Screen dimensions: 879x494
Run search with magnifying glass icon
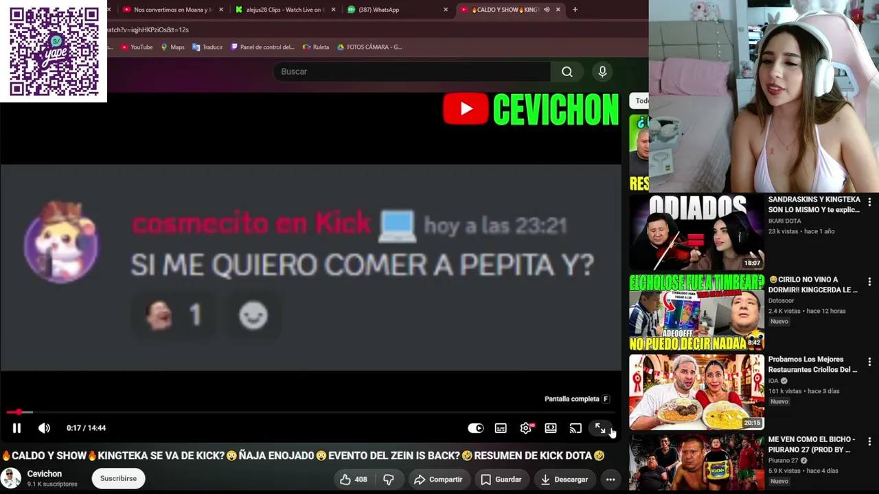[x=567, y=71]
